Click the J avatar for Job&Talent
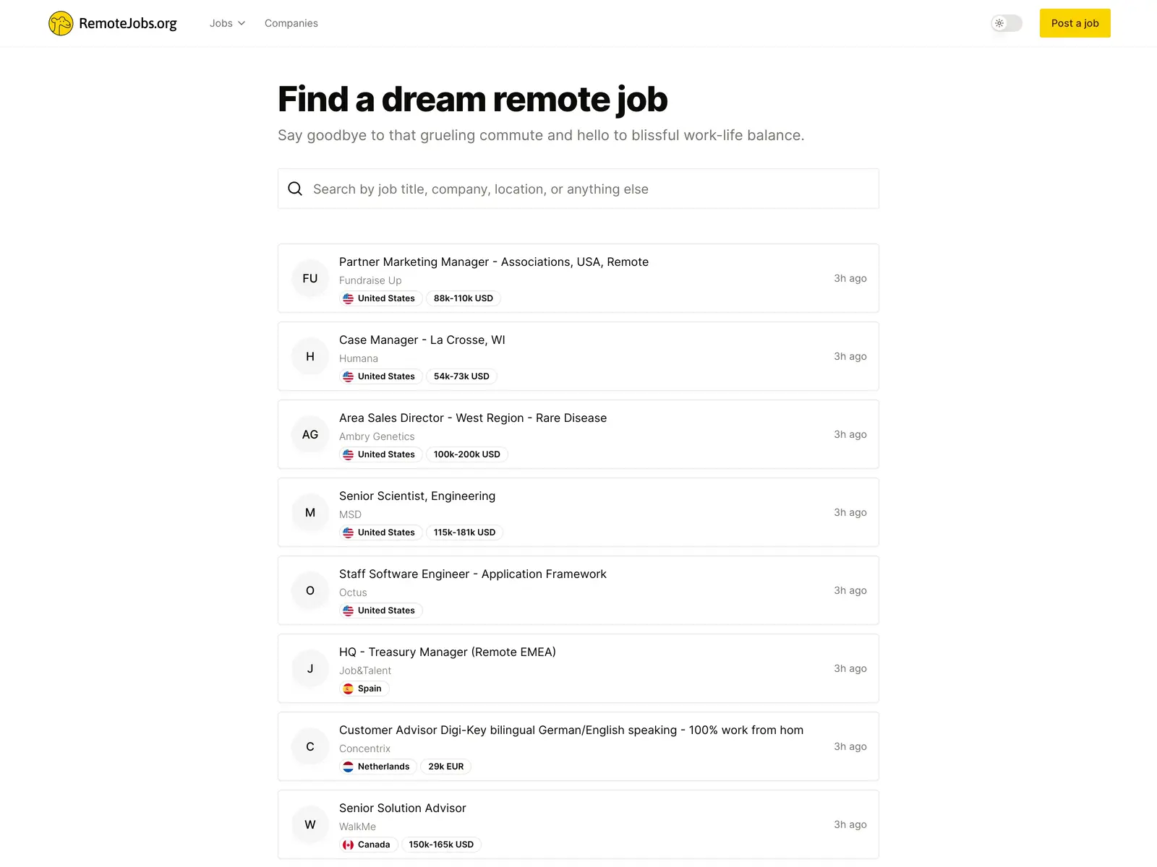Viewport: 1157px width, 867px height. coord(310,668)
